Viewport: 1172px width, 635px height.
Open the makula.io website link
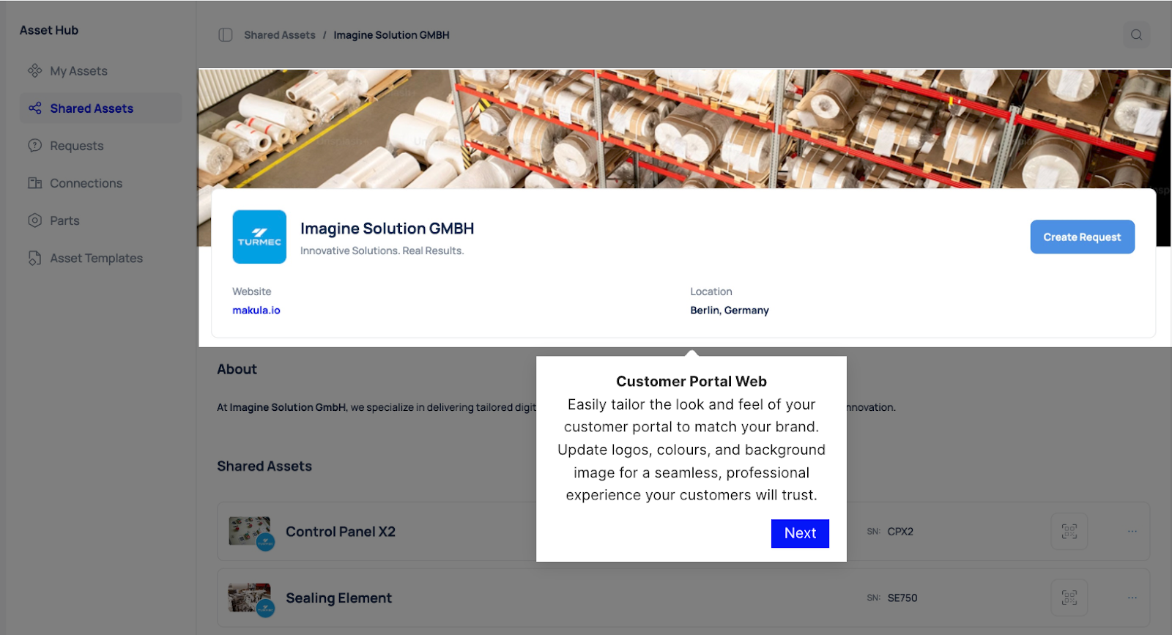tap(256, 311)
